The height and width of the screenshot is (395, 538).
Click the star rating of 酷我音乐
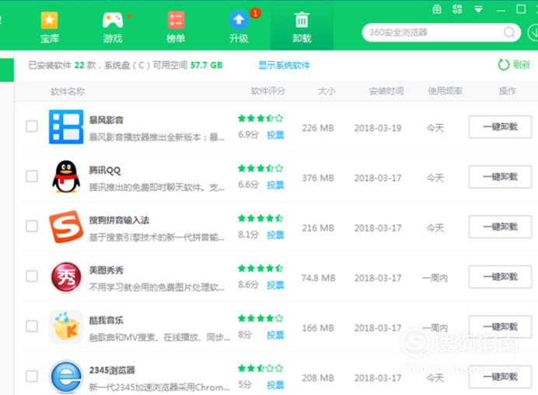tap(260, 319)
